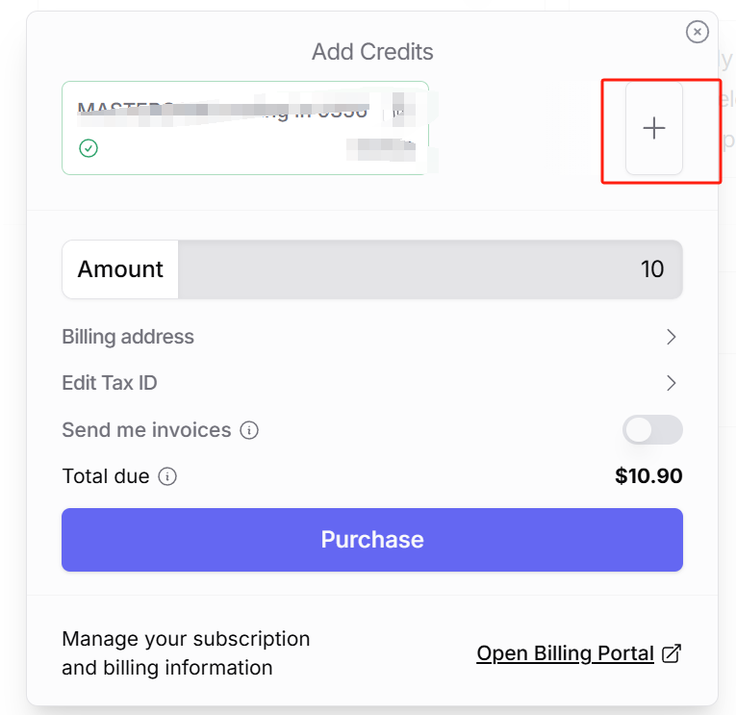
Task: Click the Amount input field showing 10
Action: (x=430, y=269)
